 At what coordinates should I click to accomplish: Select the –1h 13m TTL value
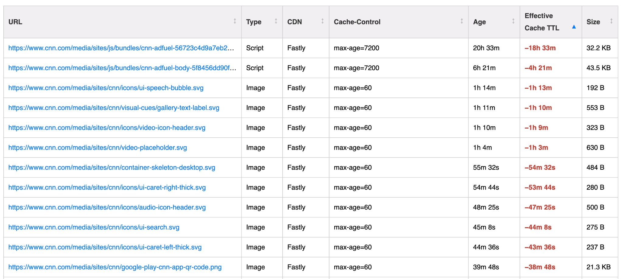[x=538, y=88]
